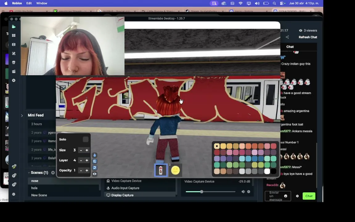Open macOS Control Center in menu bar

[x=282, y=3]
